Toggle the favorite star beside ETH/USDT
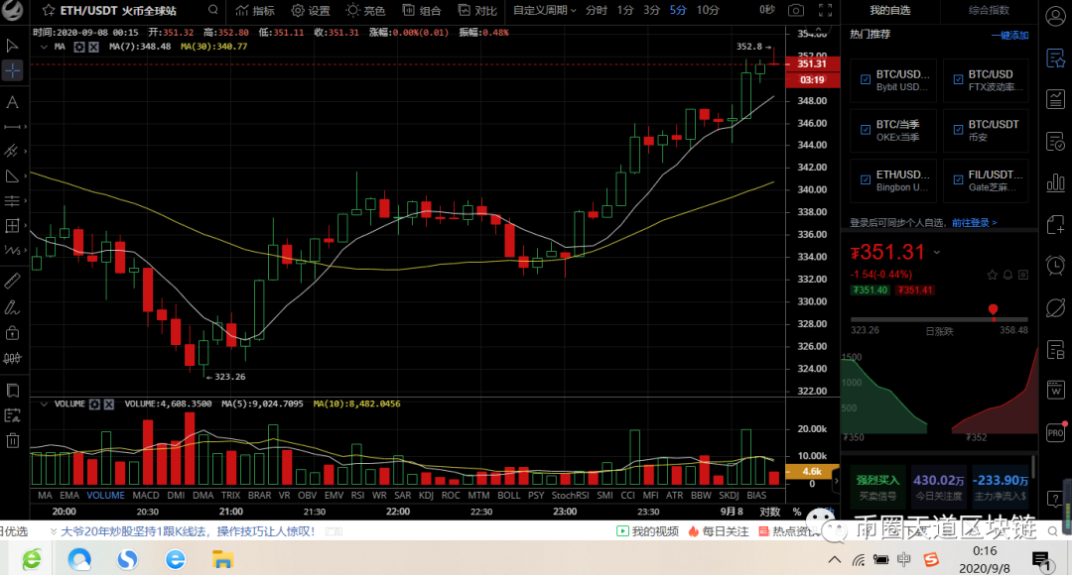The height and width of the screenshot is (575, 1072). [x=48, y=12]
